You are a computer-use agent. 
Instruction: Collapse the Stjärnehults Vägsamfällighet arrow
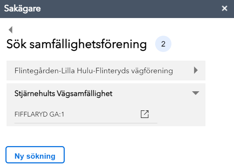tap(196, 93)
